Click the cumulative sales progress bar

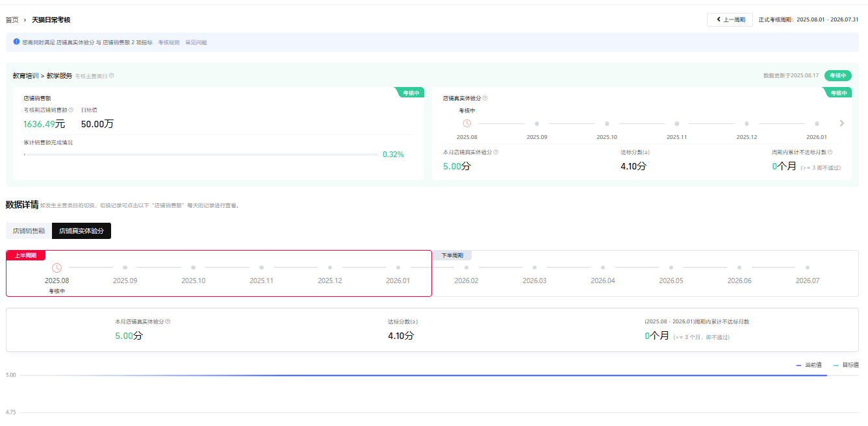(200, 155)
